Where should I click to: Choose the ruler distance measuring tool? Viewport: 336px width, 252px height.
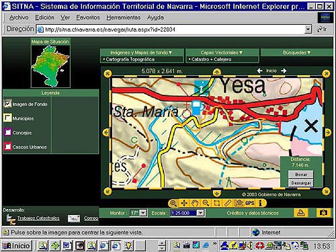pos(228,203)
